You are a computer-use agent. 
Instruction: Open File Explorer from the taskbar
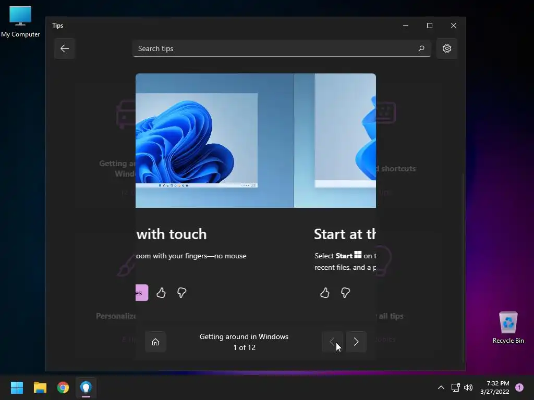tap(40, 387)
